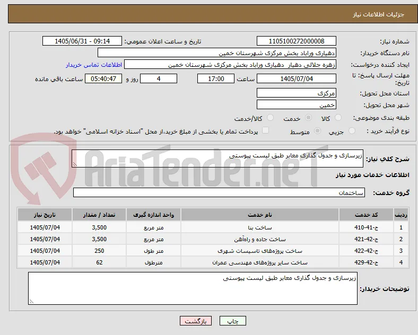The height and width of the screenshot is (335, 418).
Task: Select the کالا radio button
Action: [338, 118]
